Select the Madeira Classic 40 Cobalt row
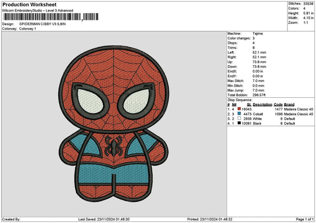 click(x=269, y=114)
